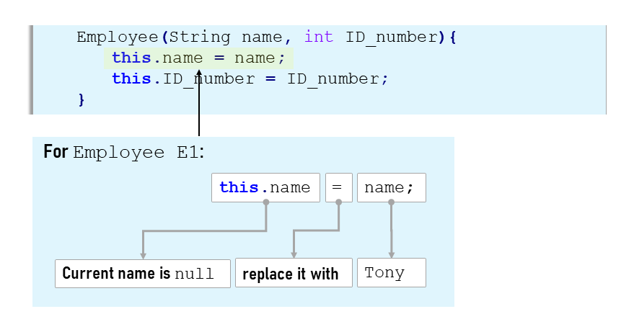The height and width of the screenshot is (327, 634).
Task: Click the arrowhead above "Current name is null"
Action: tap(143, 254)
